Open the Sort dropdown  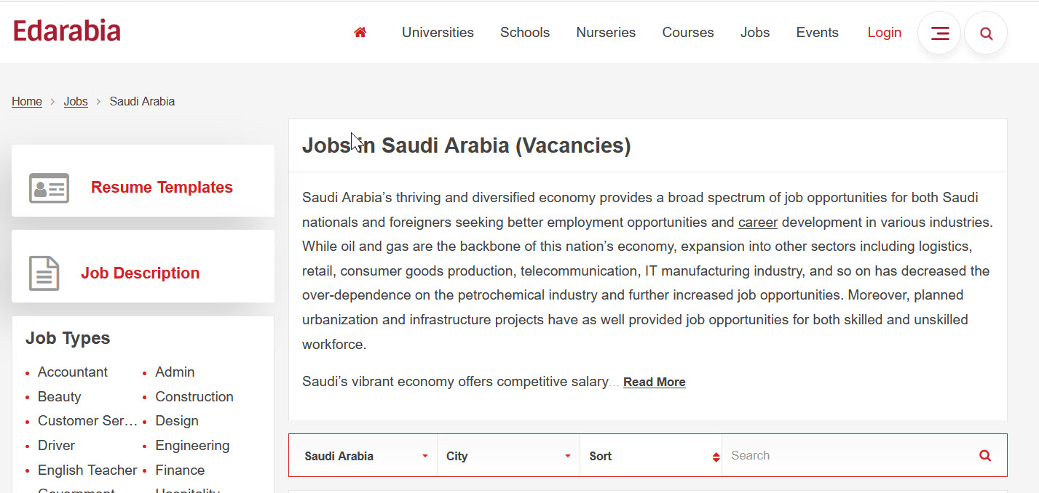pyautogui.click(x=651, y=456)
